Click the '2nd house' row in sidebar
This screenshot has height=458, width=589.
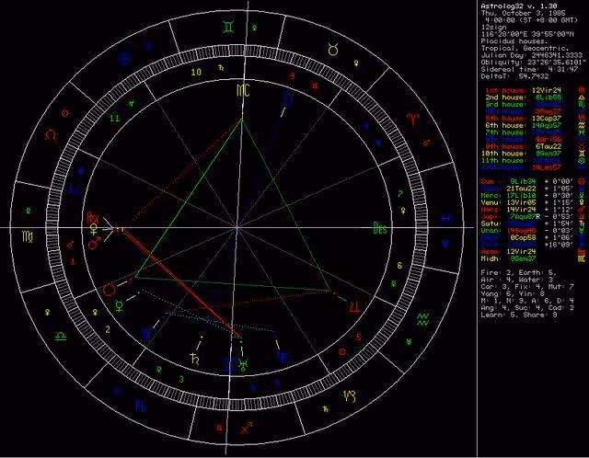point(524,97)
